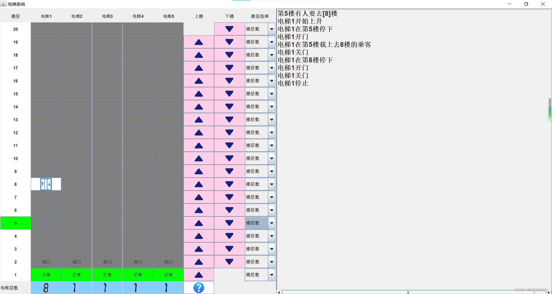The height and width of the screenshot is (294, 552).
Task: Click 电梯3 floor number display
Action: [107, 288]
